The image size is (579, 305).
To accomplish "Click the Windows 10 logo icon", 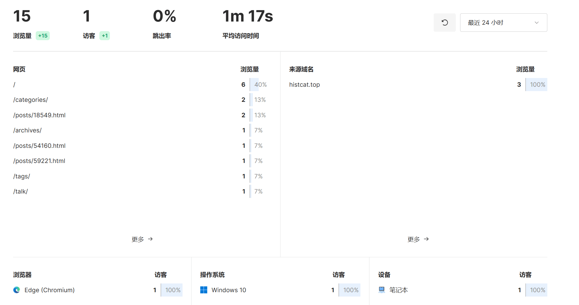I will [204, 290].
